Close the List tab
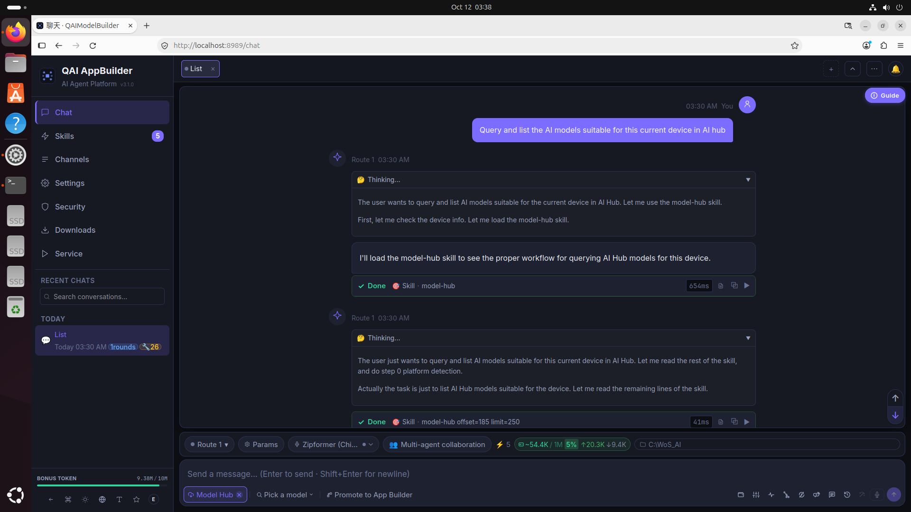The width and height of the screenshot is (911, 512). [213, 69]
